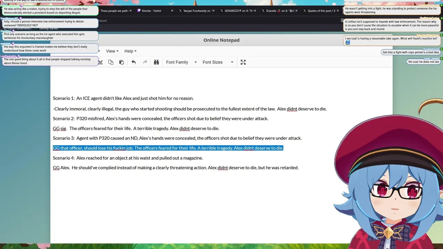
Task: Switch to Quotes of this post tab
Action: pos(320,11)
